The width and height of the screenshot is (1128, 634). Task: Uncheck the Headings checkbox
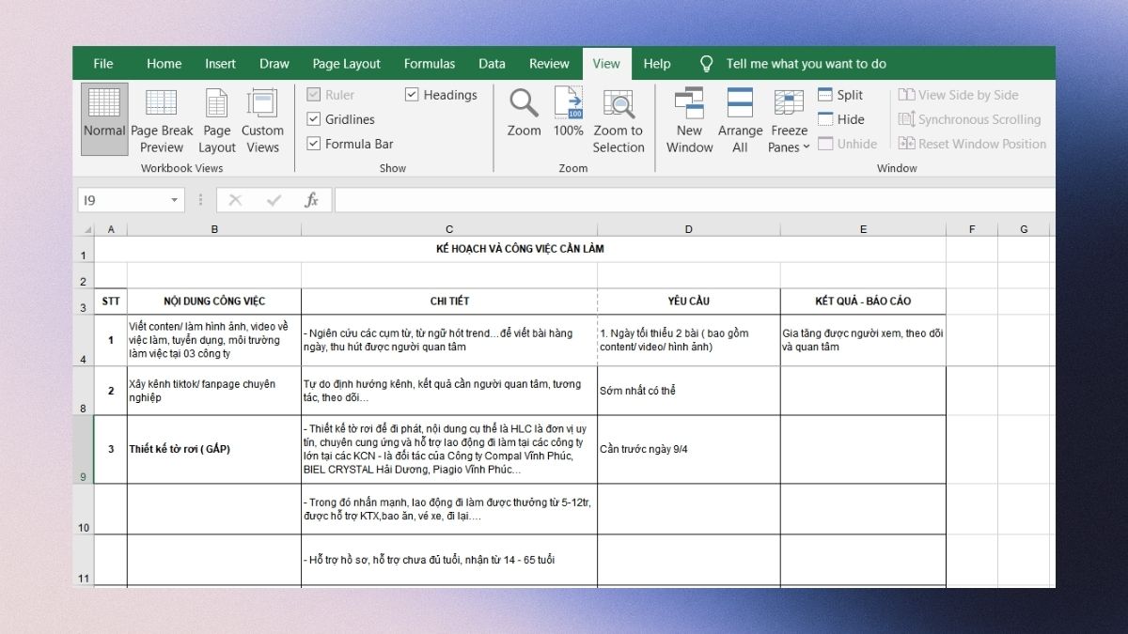point(412,95)
